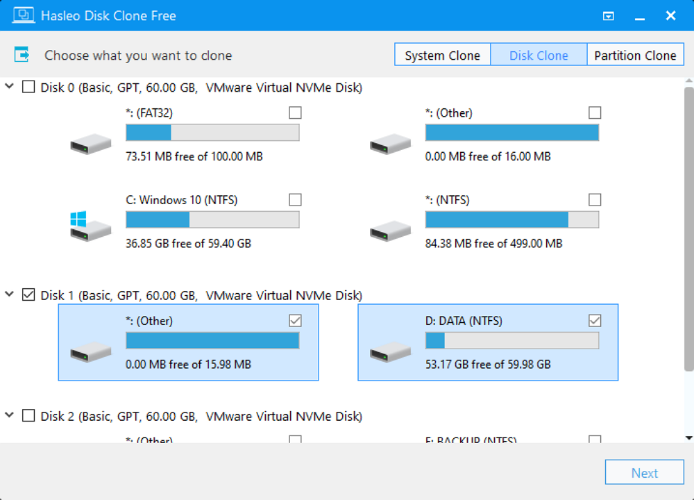Click the Windows 10 system drive icon
The height and width of the screenshot is (500, 694).
(89, 226)
